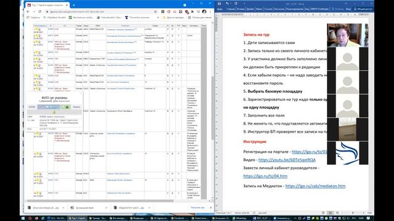Open the downloaded drive-download zip file

tap(43, 207)
